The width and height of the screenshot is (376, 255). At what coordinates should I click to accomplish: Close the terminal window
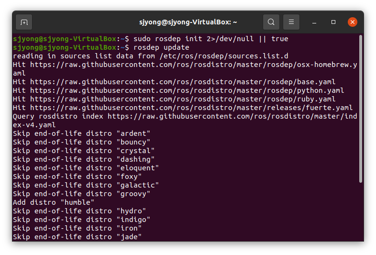[x=353, y=22]
